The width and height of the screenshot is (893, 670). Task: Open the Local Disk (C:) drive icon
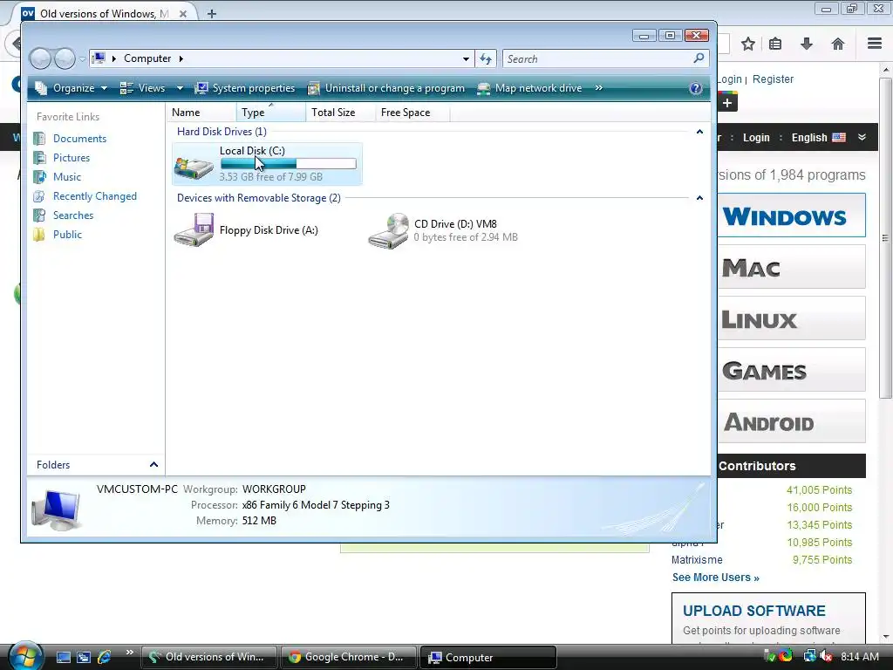tap(194, 167)
